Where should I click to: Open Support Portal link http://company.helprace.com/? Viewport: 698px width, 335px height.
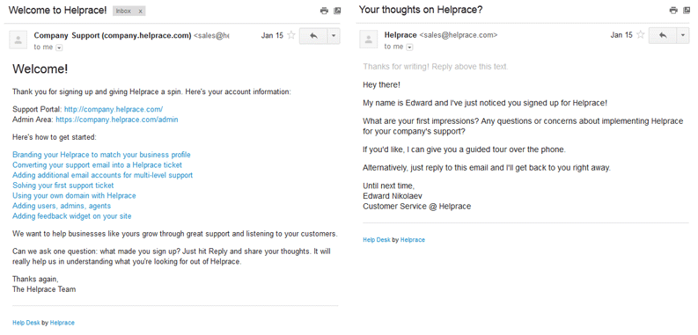pyautogui.click(x=114, y=109)
